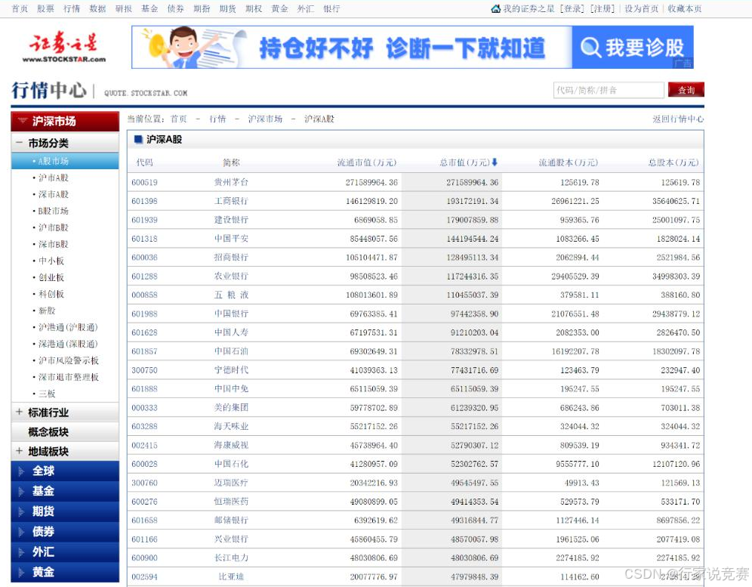Open stock 迈瑞医疗
The image size is (752, 587).
click(x=231, y=483)
